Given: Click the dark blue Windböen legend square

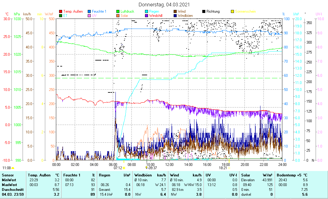Looking at the screenshot, I should pyautogui.click(x=175, y=15).
